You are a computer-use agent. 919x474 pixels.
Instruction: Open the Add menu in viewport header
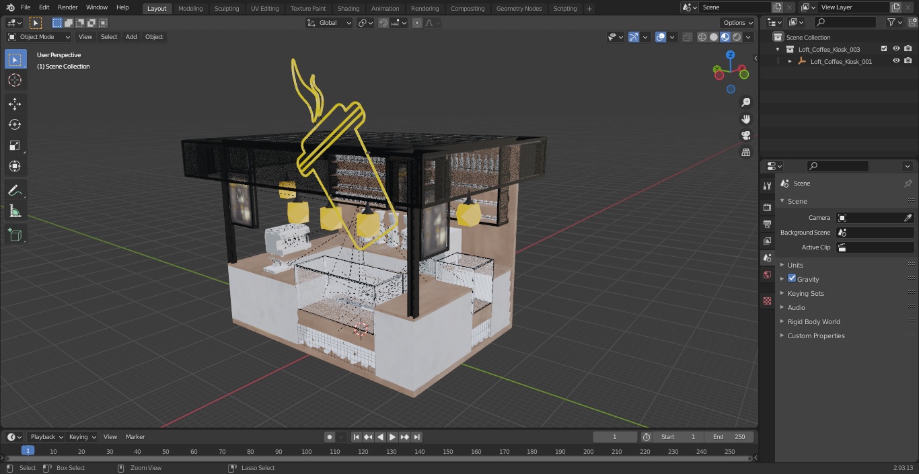[x=131, y=37]
